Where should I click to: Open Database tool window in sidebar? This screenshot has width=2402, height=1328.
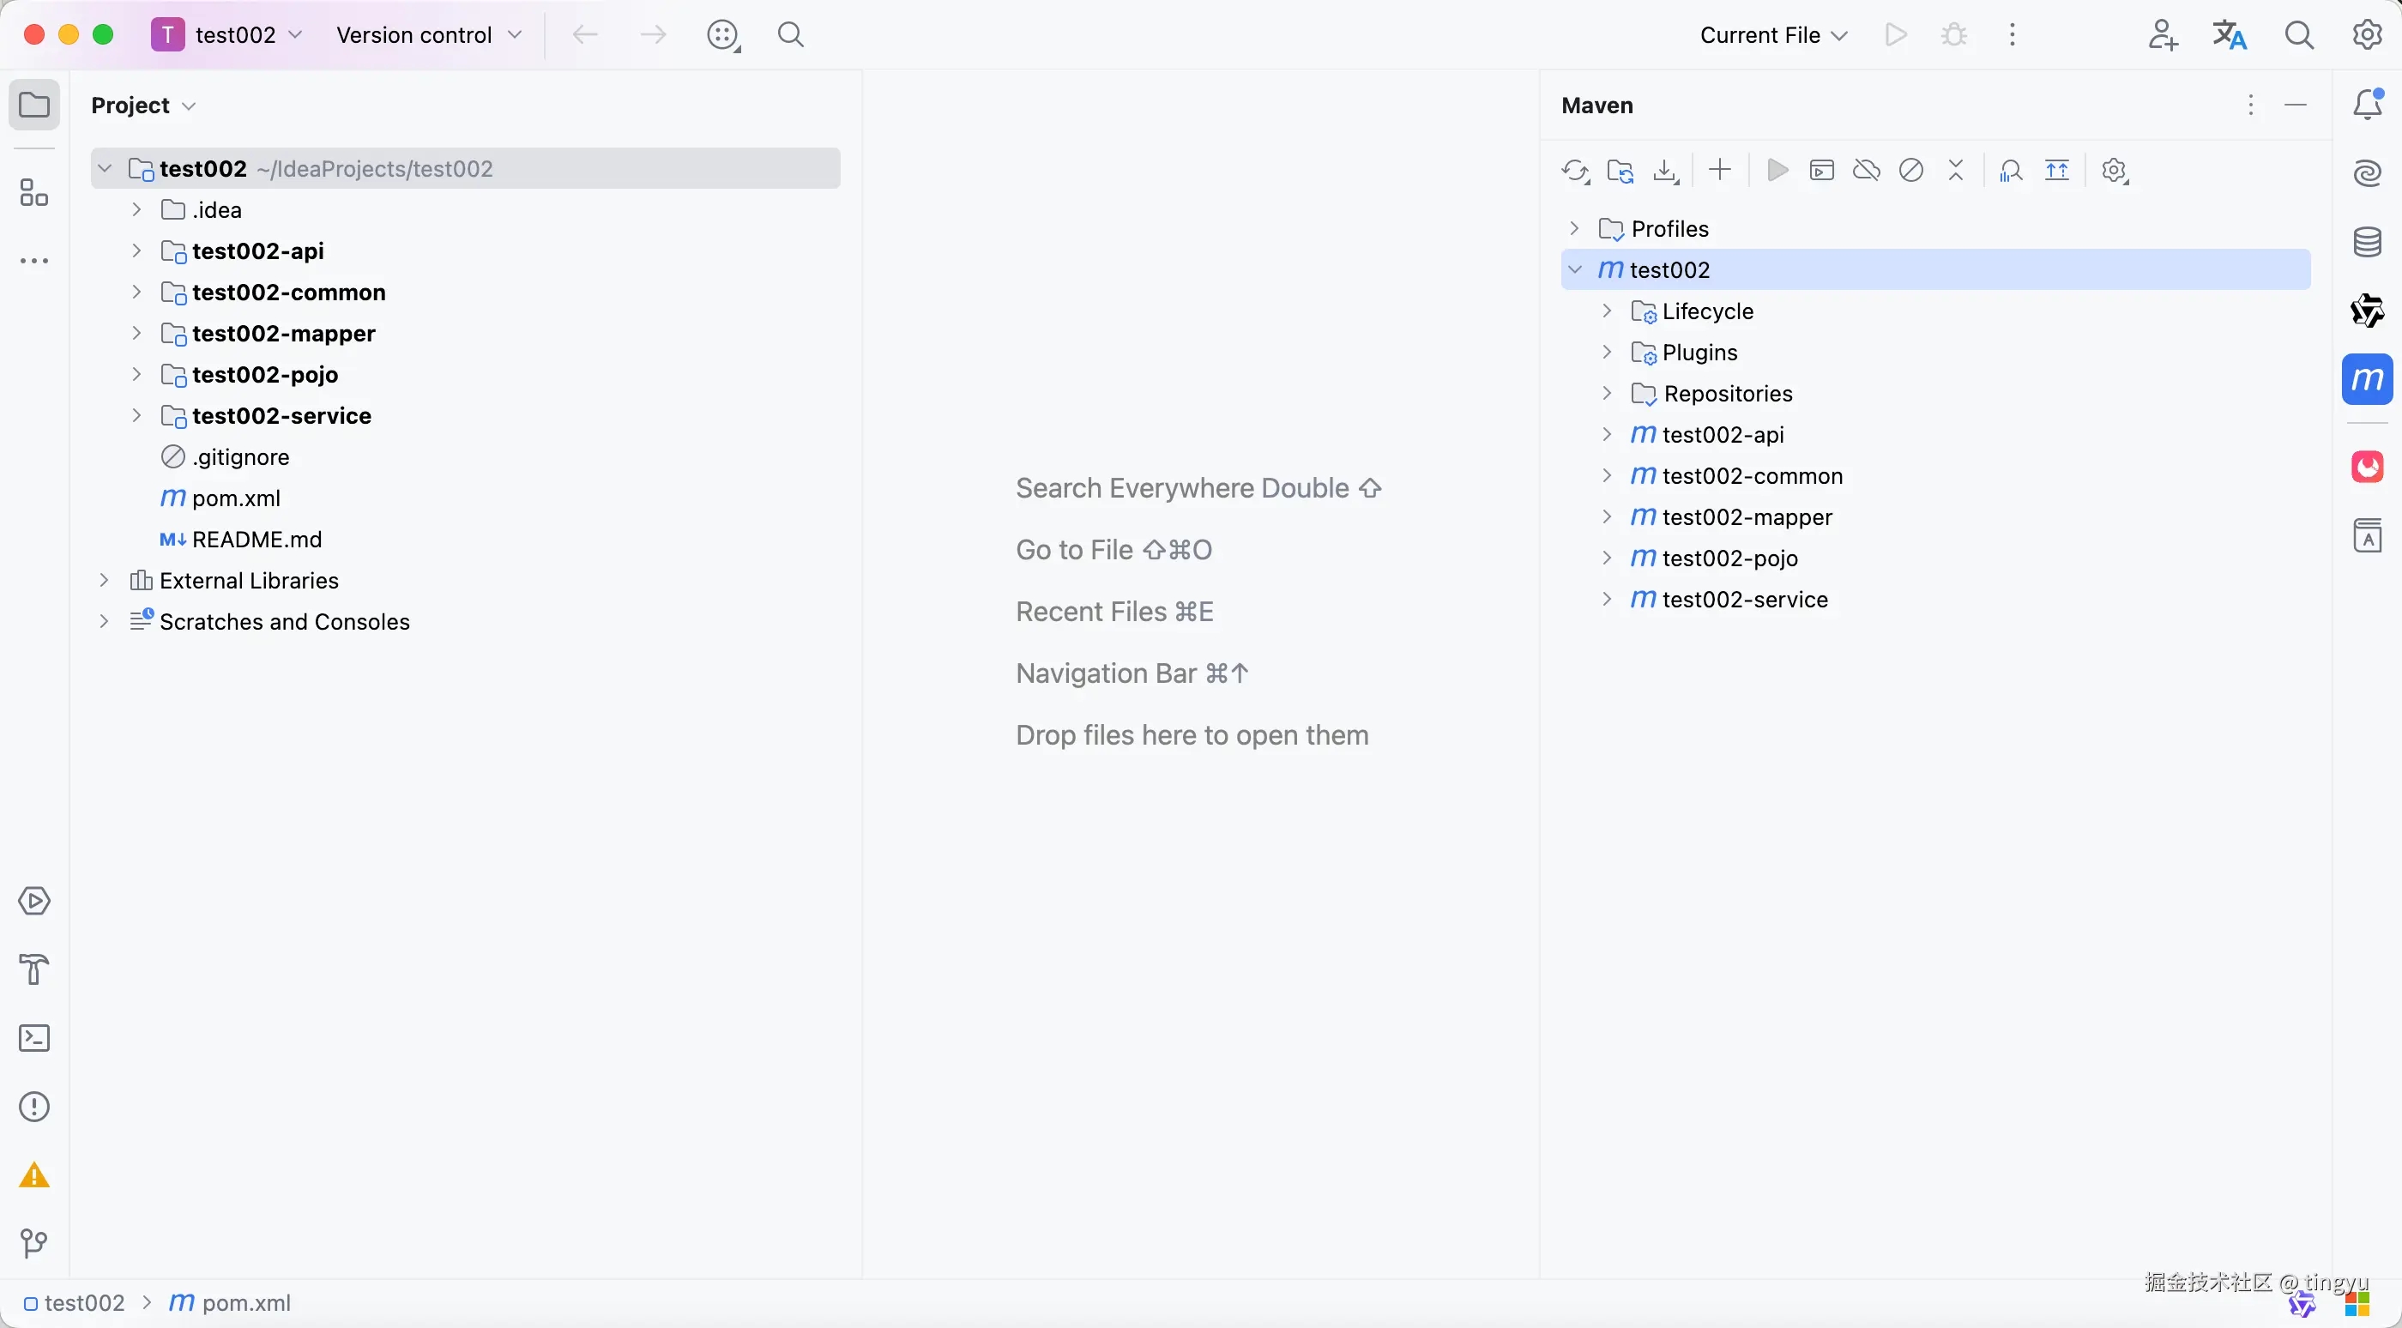(x=2368, y=243)
